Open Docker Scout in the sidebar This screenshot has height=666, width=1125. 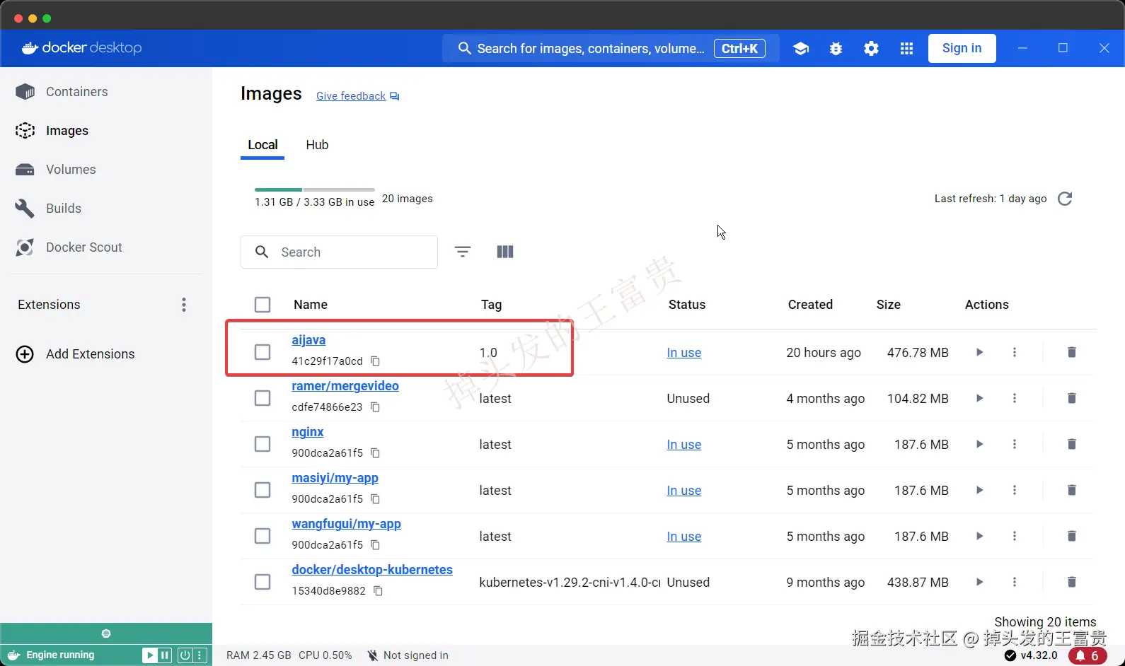point(106,247)
